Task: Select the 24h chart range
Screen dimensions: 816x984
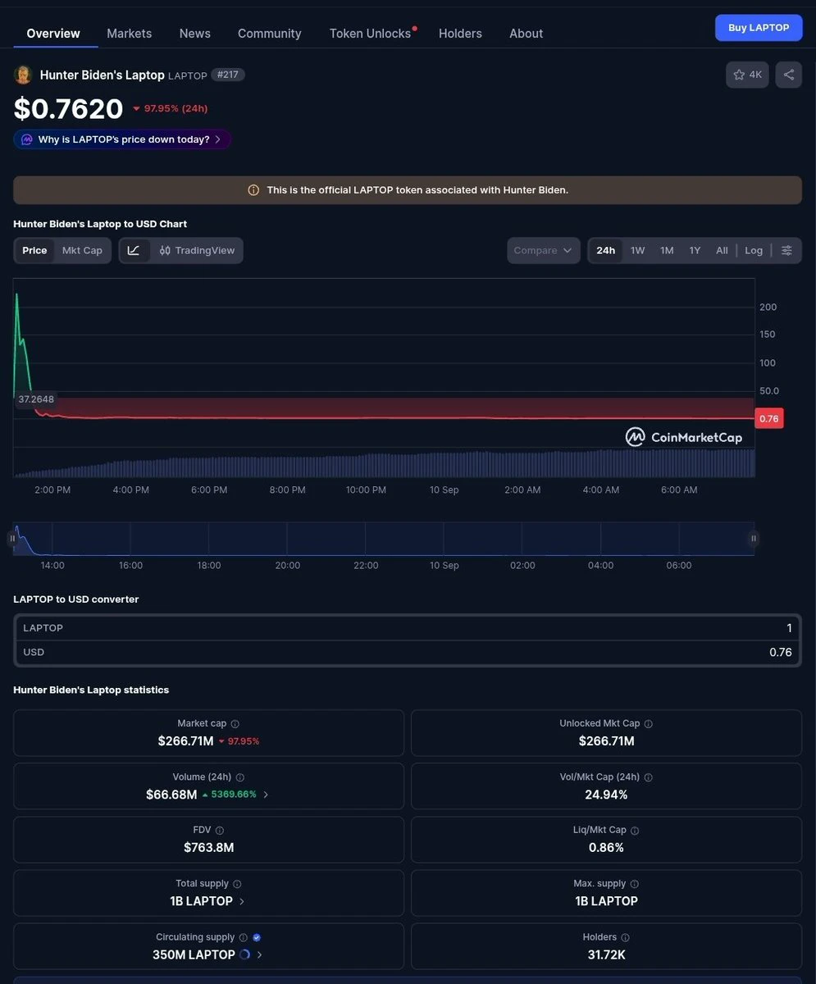Action: (606, 250)
